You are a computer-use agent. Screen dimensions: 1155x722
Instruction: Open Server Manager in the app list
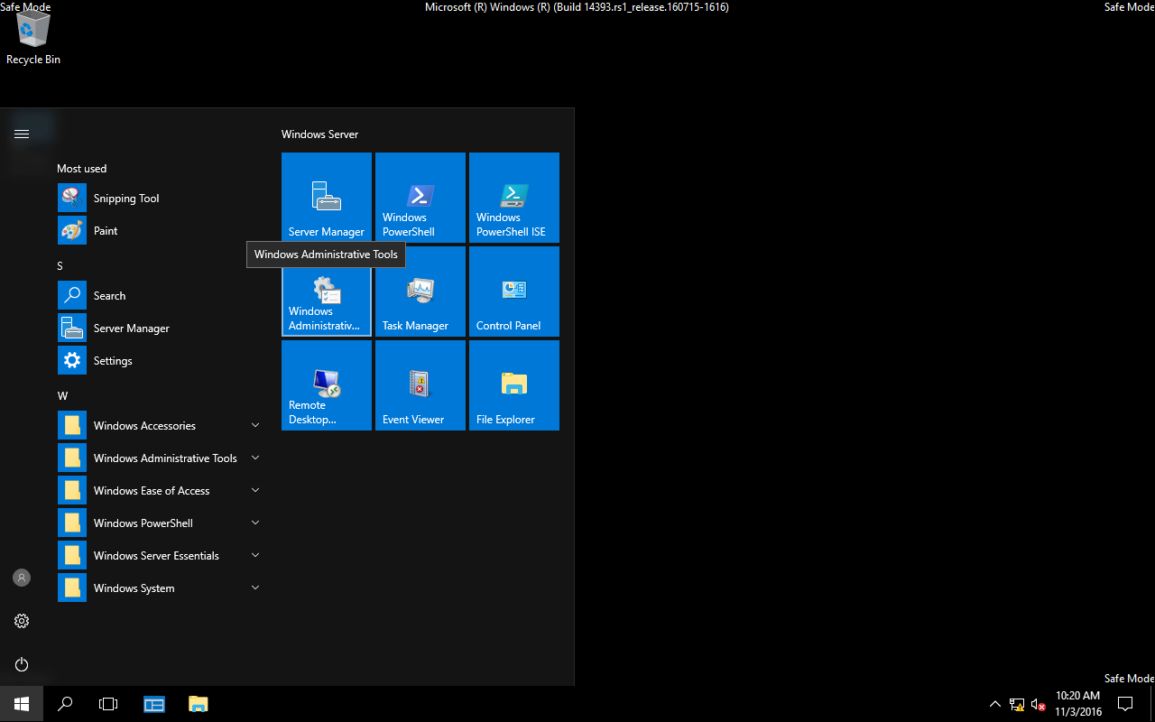click(x=161, y=329)
